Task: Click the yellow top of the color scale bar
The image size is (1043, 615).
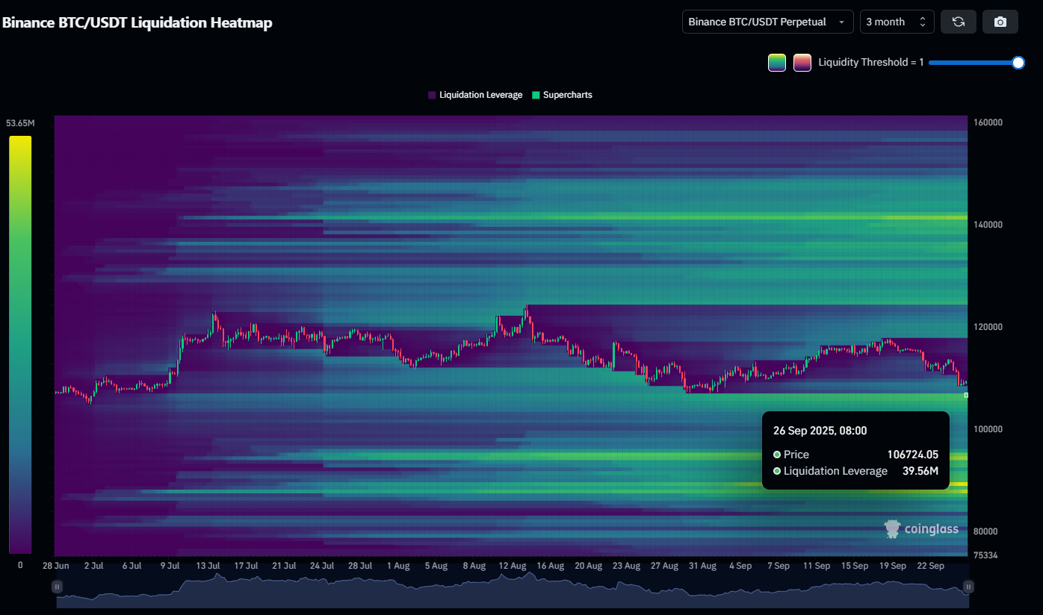Action: [20, 142]
